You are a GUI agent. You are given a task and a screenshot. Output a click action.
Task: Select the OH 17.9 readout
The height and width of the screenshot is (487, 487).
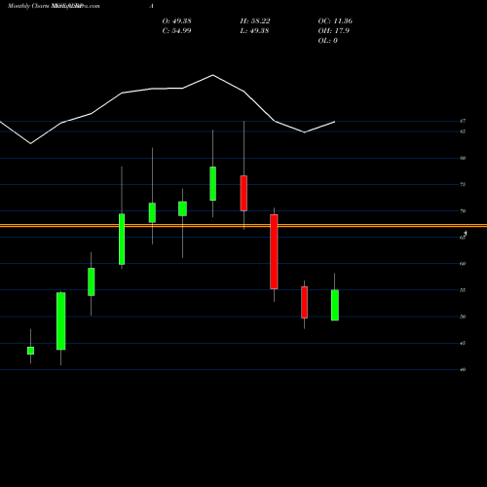pyautogui.click(x=334, y=31)
